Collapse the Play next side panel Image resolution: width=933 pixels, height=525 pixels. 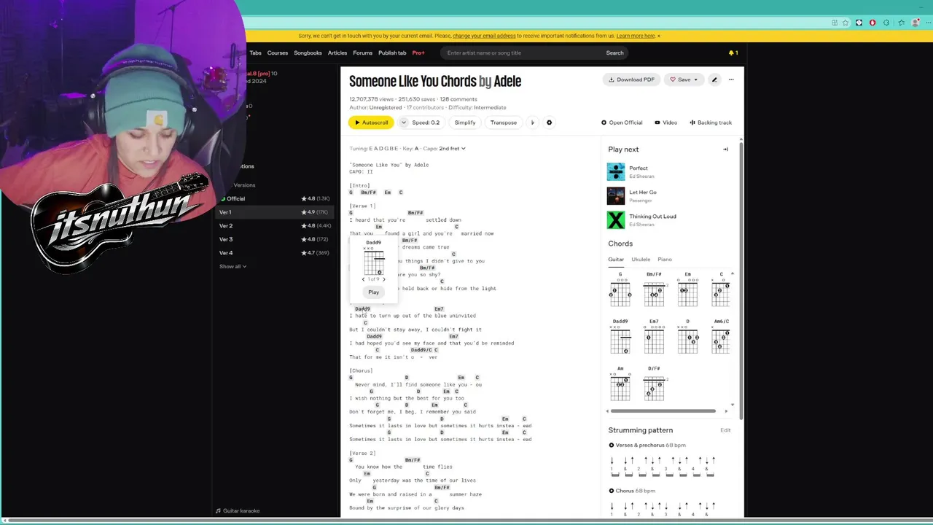click(x=725, y=149)
